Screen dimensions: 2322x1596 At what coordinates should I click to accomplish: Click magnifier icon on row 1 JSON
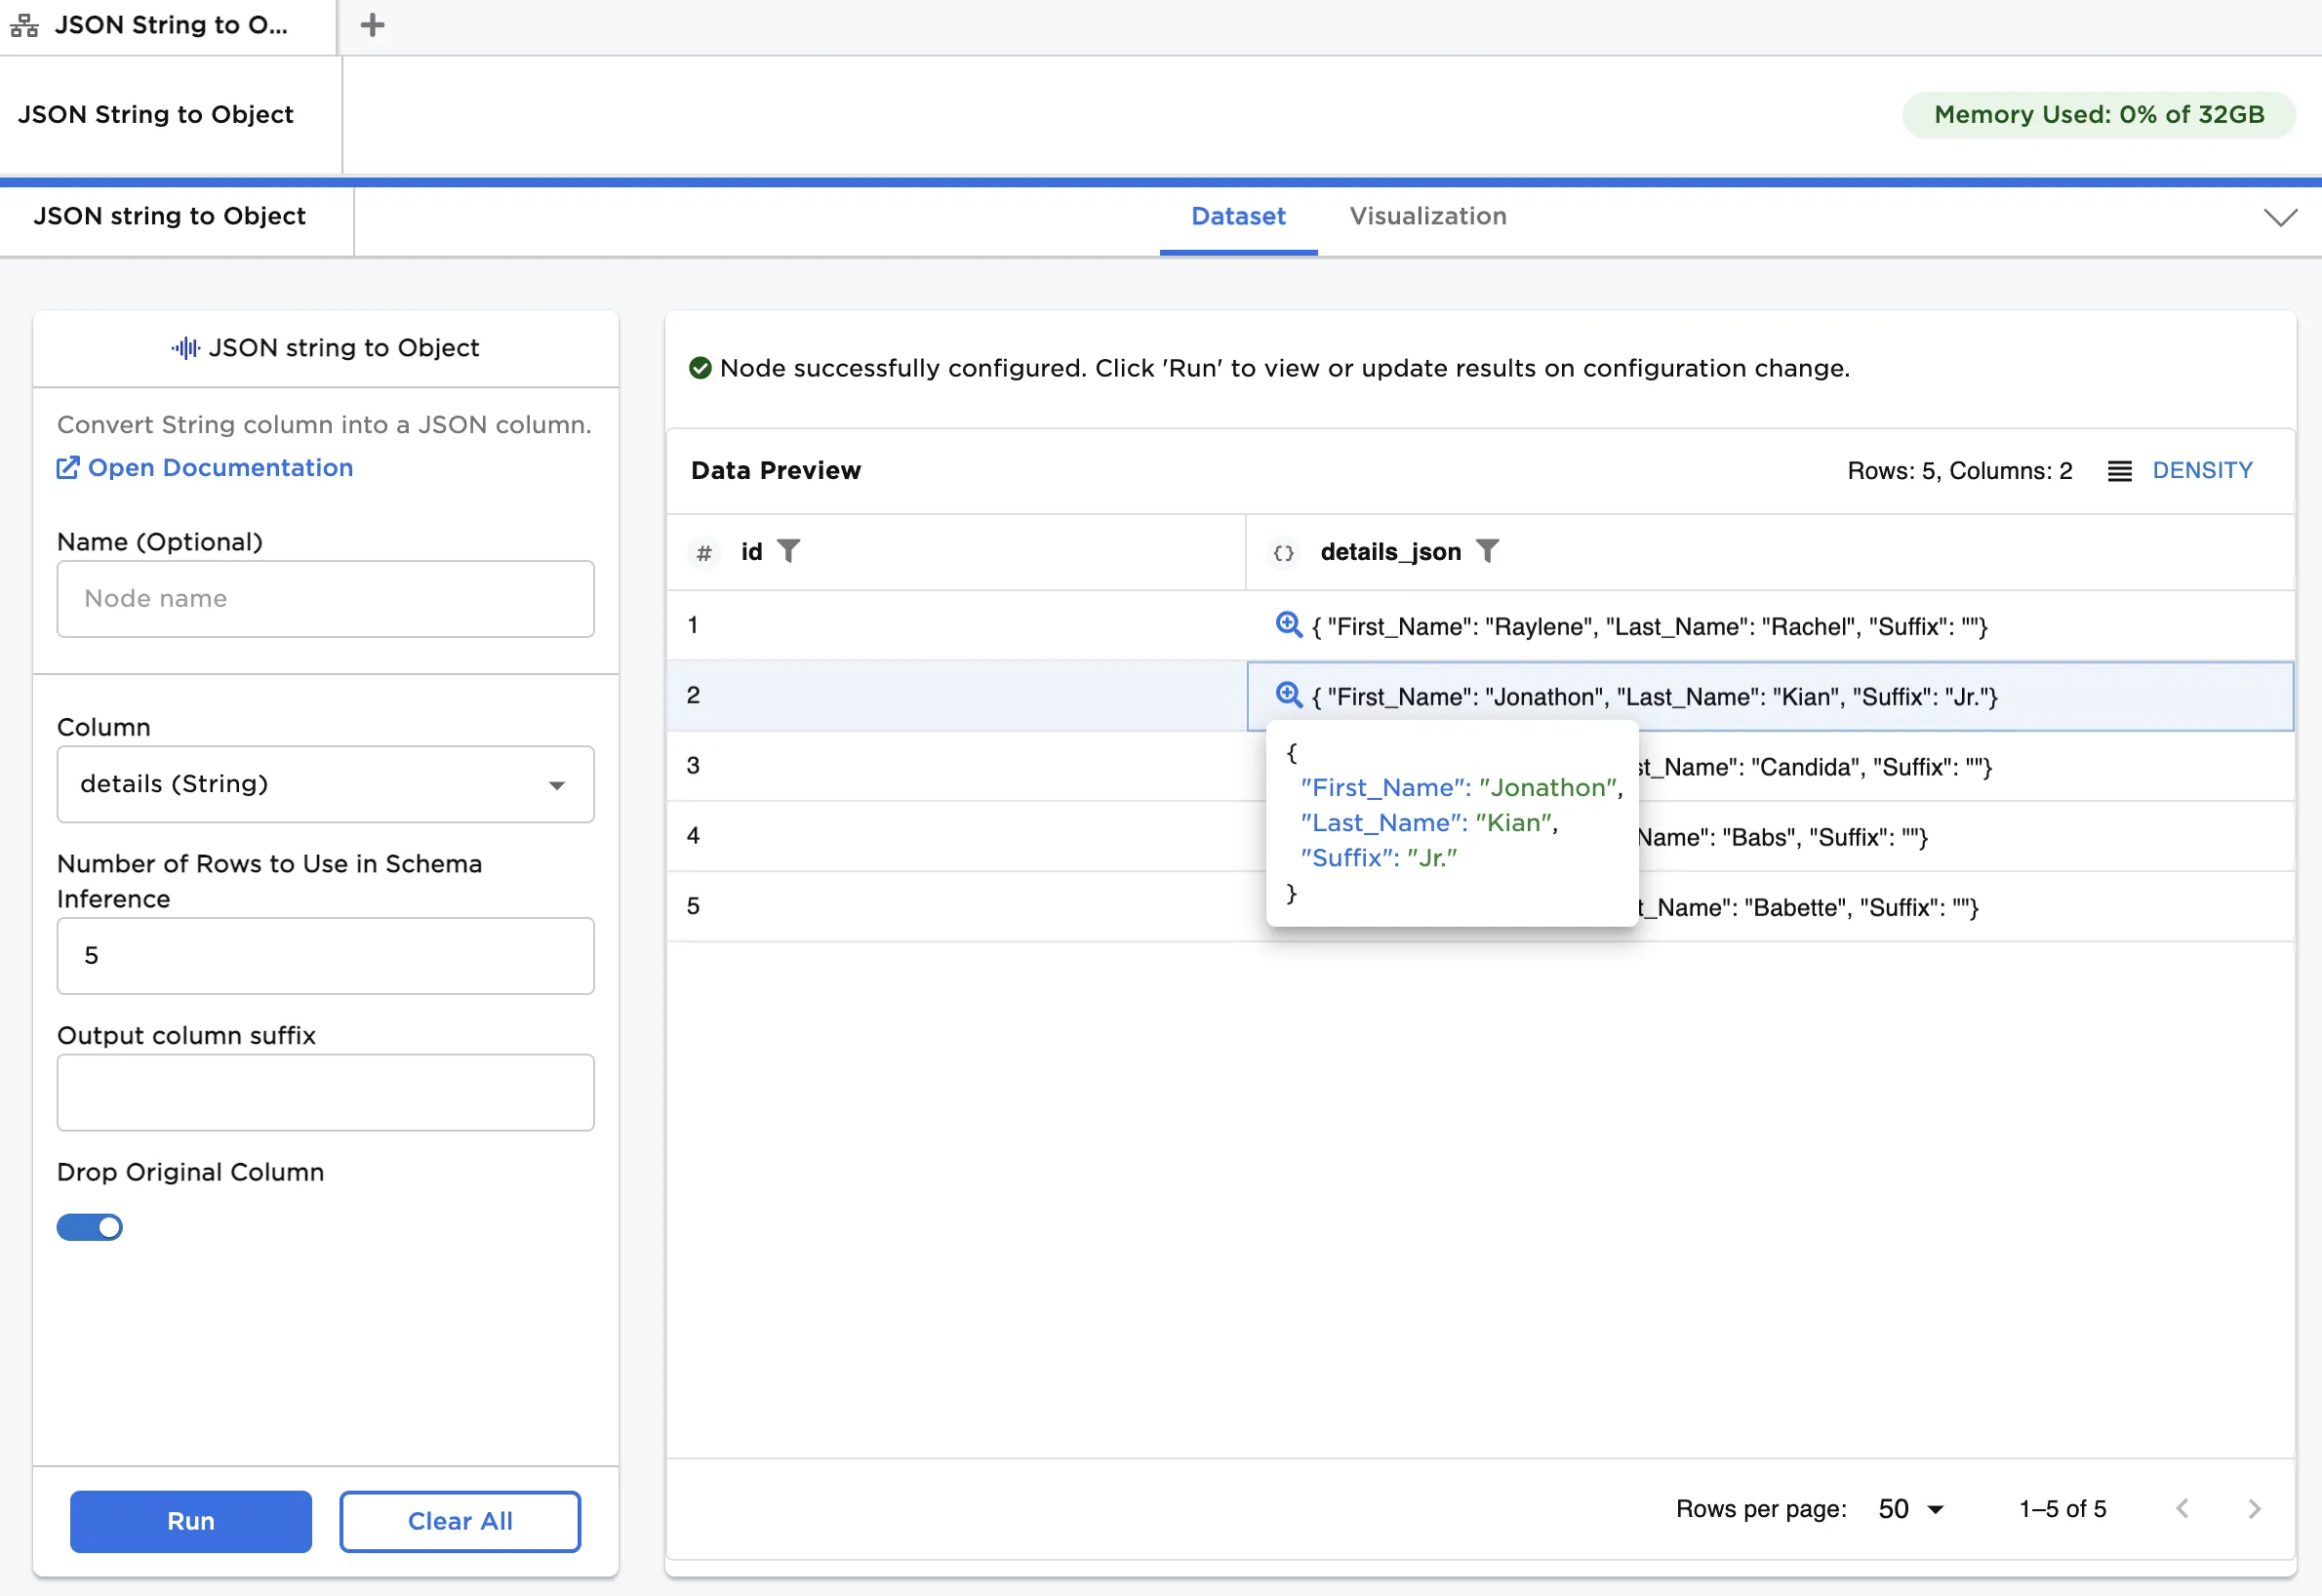pyautogui.click(x=1288, y=625)
